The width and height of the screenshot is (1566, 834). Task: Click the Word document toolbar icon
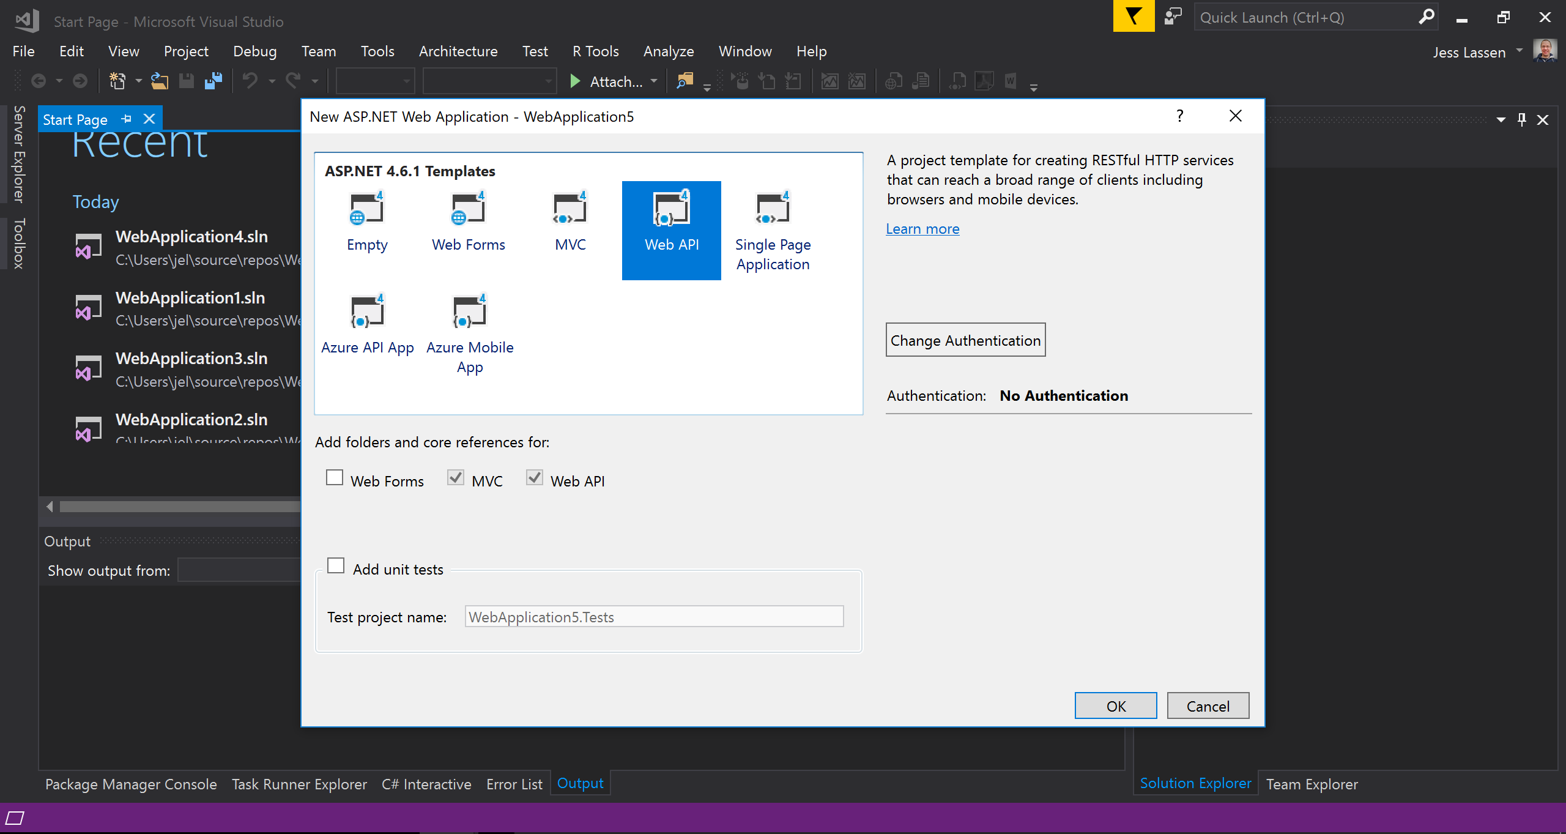pyautogui.click(x=1011, y=81)
